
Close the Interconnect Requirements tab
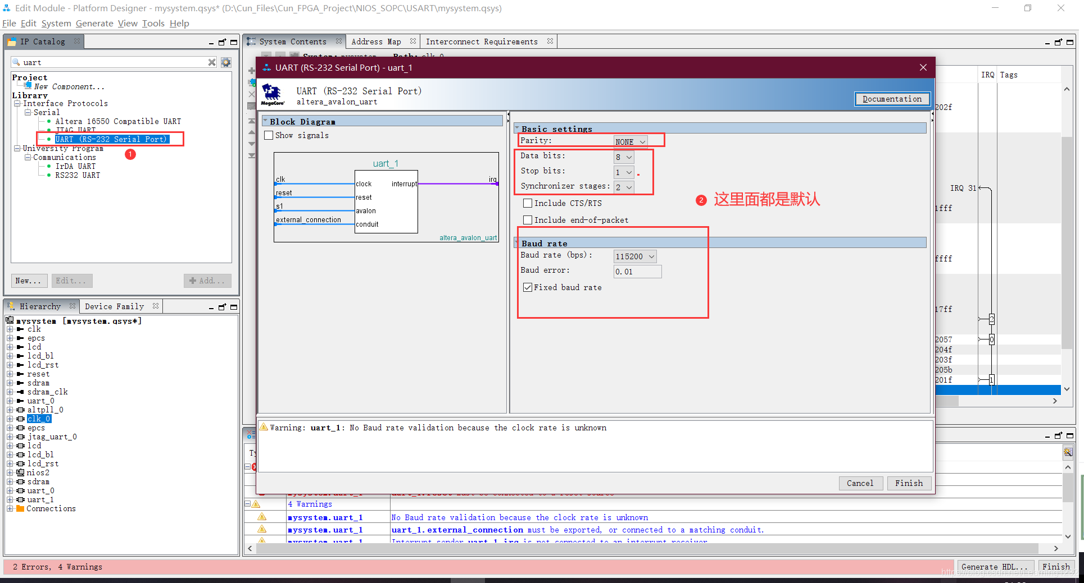click(550, 41)
